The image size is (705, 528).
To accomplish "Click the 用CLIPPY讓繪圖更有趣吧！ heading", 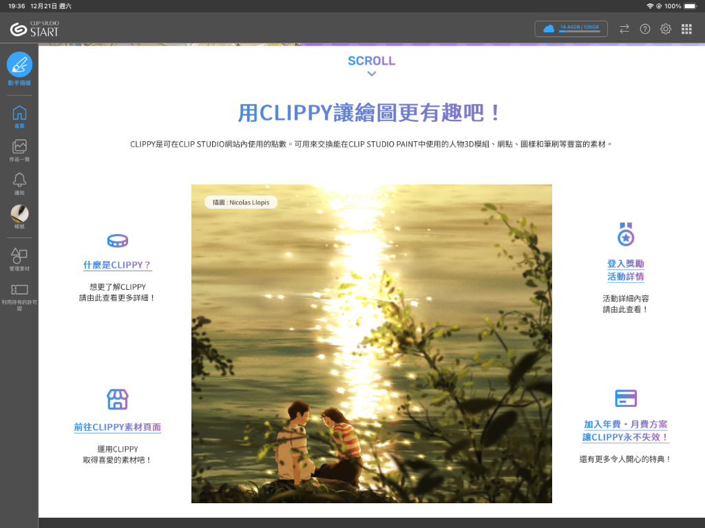I will 369,112.
